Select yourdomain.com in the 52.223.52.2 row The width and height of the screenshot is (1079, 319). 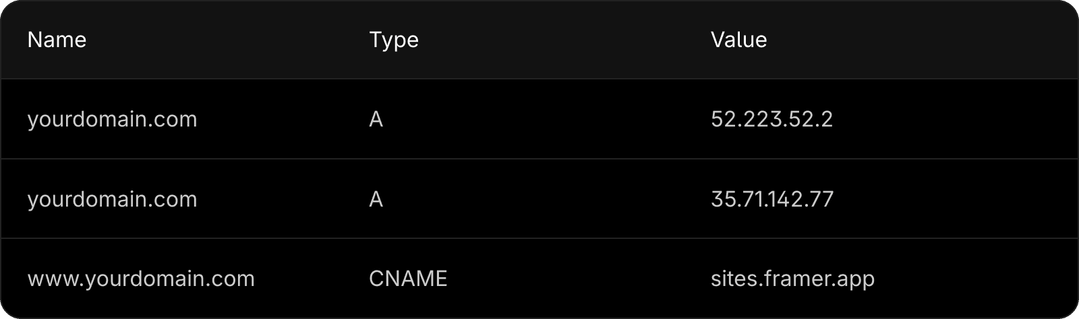coord(112,119)
